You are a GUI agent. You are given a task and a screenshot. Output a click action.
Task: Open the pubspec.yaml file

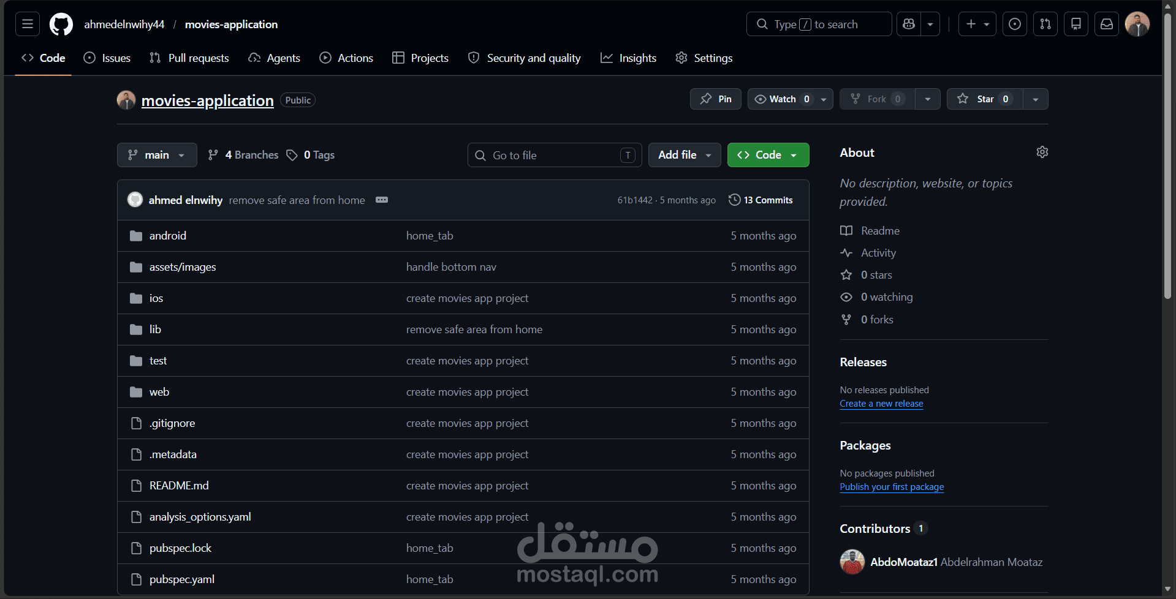click(x=182, y=579)
